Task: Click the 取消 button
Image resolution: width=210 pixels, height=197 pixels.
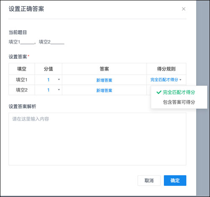Action: point(149,181)
